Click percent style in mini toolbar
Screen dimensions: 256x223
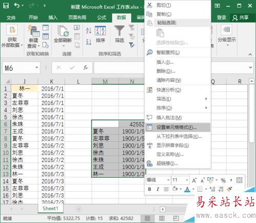pyautogui.click(x=223, y=180)
